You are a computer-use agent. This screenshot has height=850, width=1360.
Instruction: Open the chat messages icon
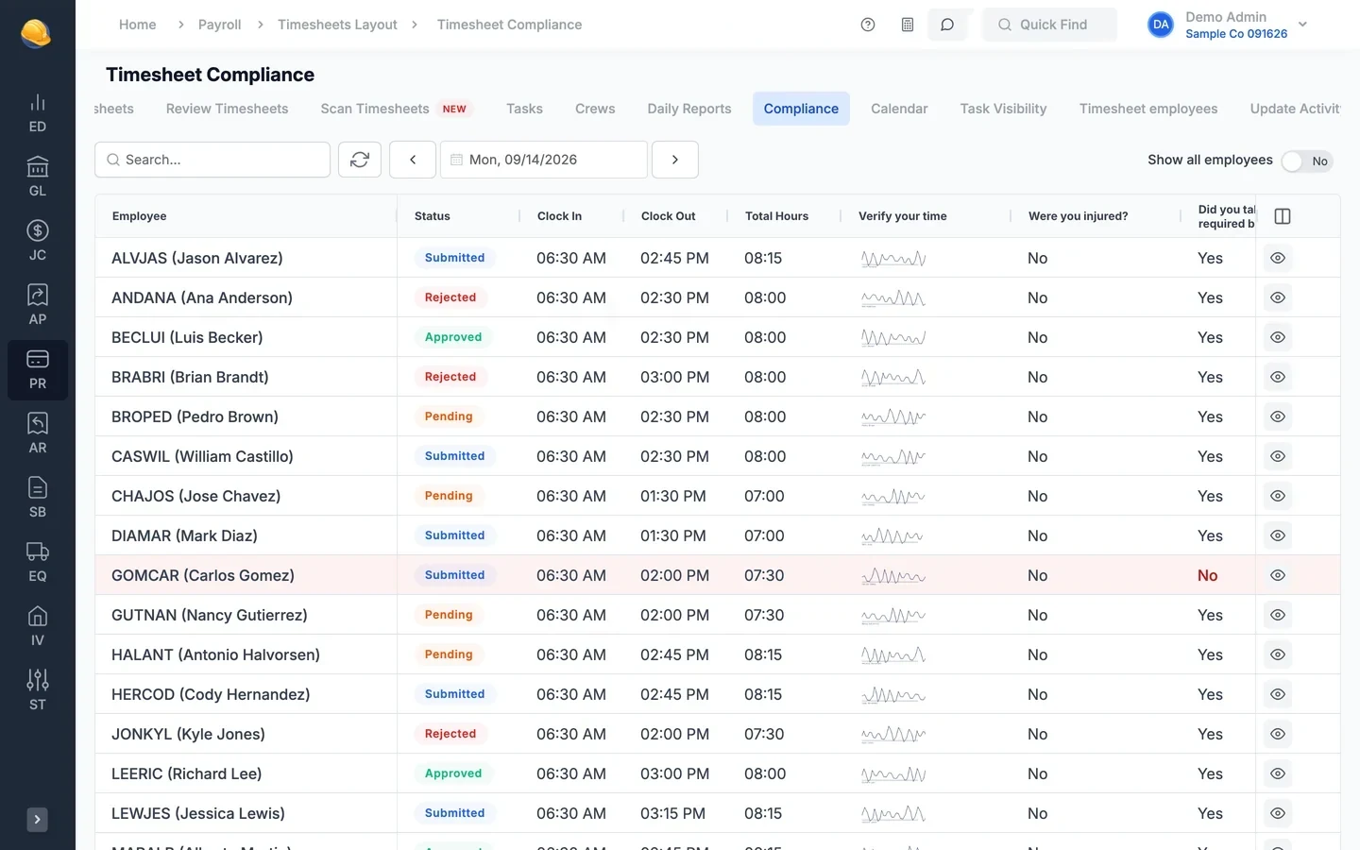947,25
